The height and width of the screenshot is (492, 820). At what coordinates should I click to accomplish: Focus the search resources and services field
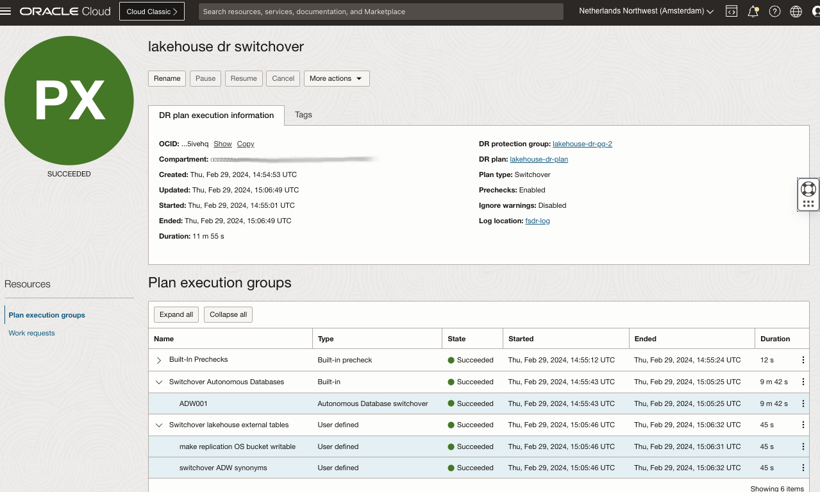coord(381,12)
